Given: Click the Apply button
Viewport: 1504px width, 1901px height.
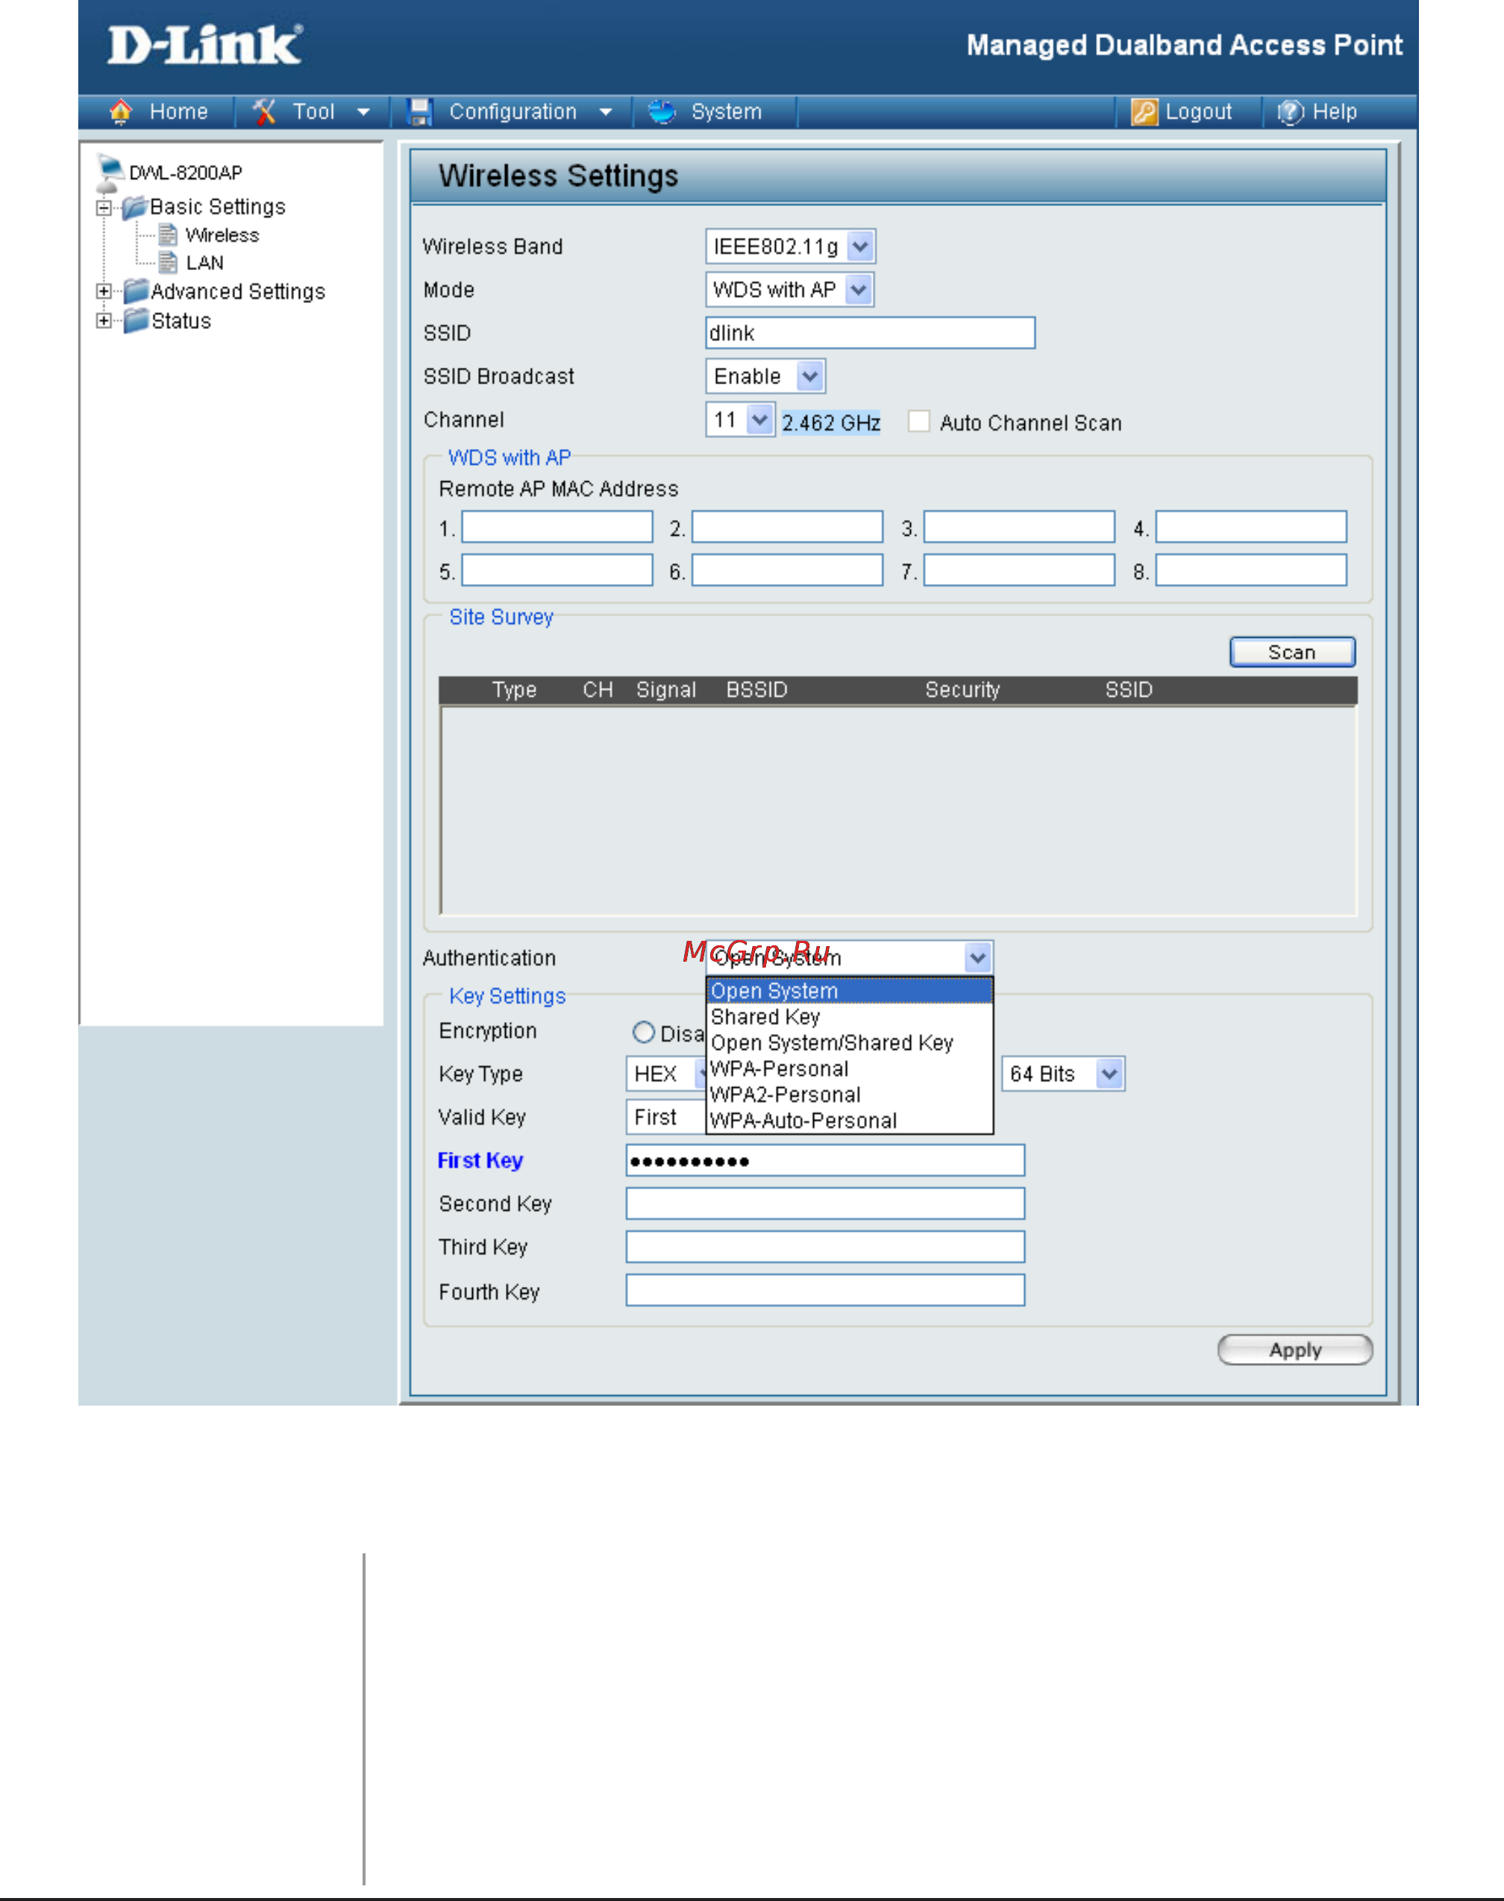Looking at the screenshot, I should 1294,1350.
